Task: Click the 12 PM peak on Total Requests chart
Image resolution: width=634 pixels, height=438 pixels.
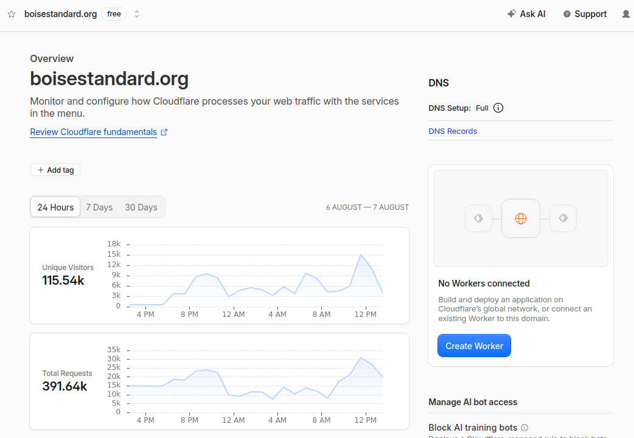Action: point(361,358)
